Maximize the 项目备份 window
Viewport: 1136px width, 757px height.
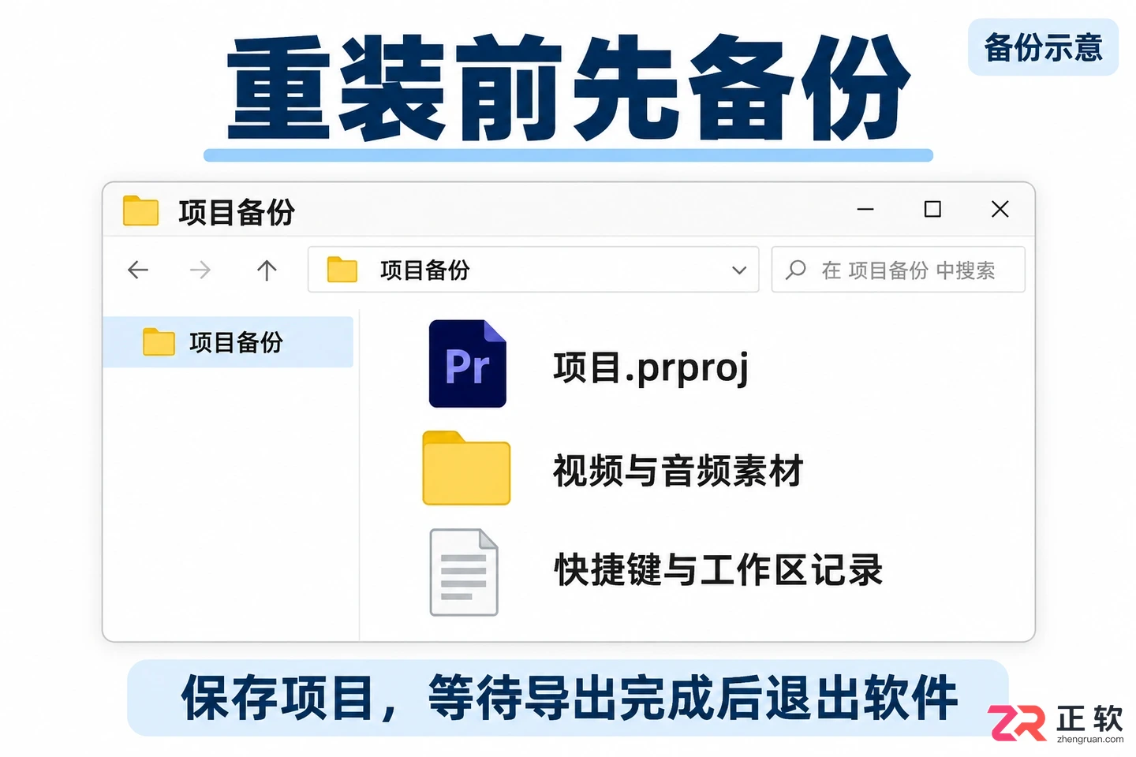pos(932,209)
